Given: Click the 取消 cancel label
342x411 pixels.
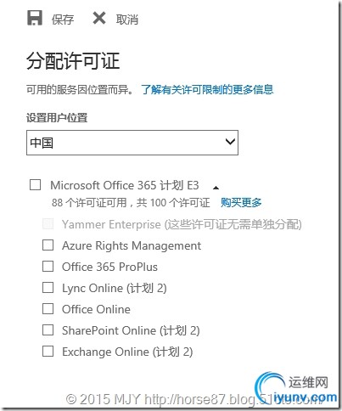Looking at the screenshot, I should (127, 20).
